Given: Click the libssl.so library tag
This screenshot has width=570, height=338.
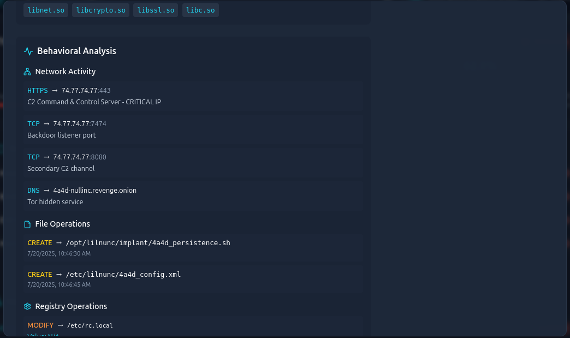Looking at the screenshot, I should [x=156, y=10].
